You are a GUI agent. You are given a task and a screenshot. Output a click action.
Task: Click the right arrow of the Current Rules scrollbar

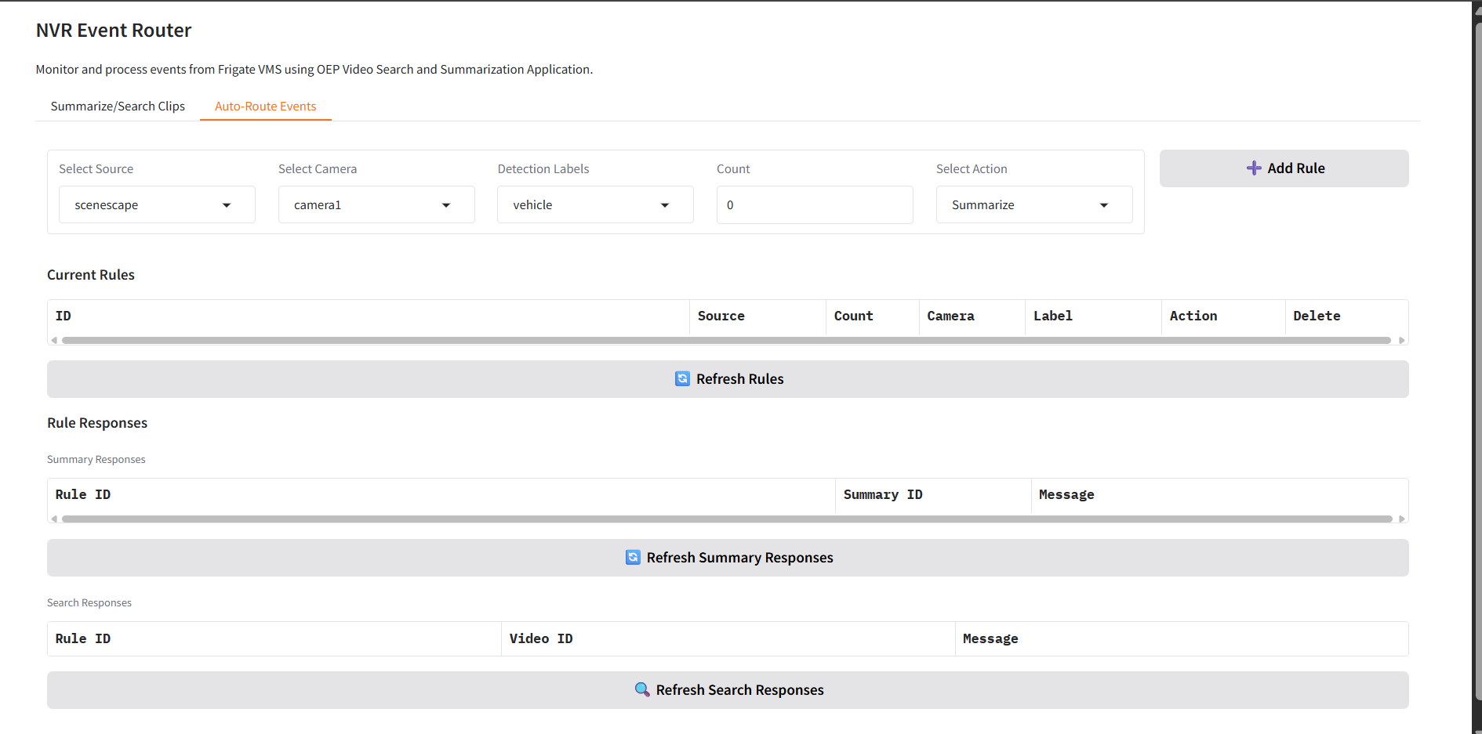tap(1400, 340)
